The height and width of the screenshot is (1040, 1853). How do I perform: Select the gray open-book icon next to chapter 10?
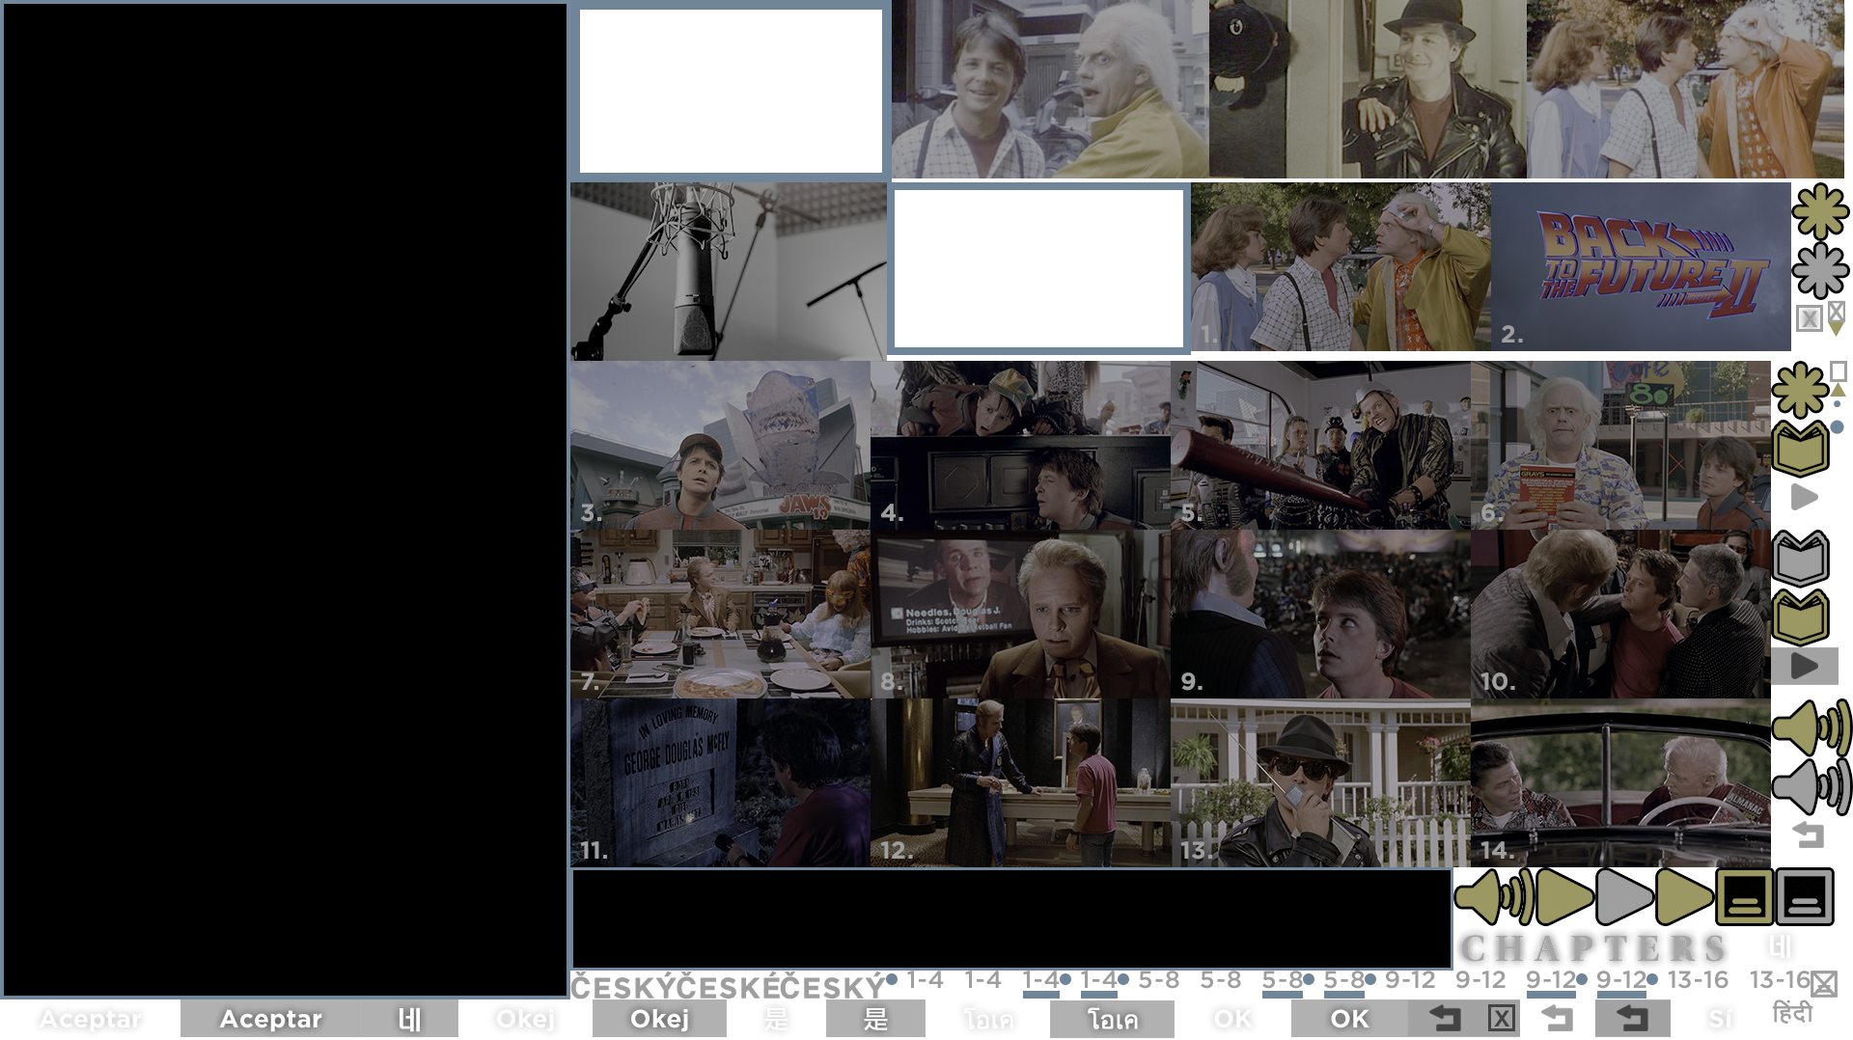click(1801, 559)
